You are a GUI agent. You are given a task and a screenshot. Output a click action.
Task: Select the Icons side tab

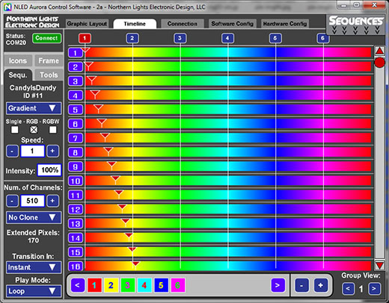18,60
